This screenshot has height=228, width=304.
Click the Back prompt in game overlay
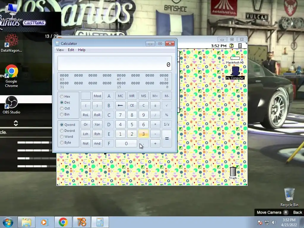coord(297,212)
